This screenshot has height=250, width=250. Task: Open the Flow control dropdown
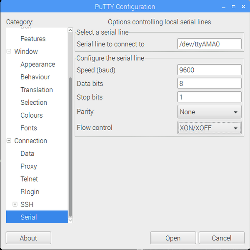pos(209,128)
